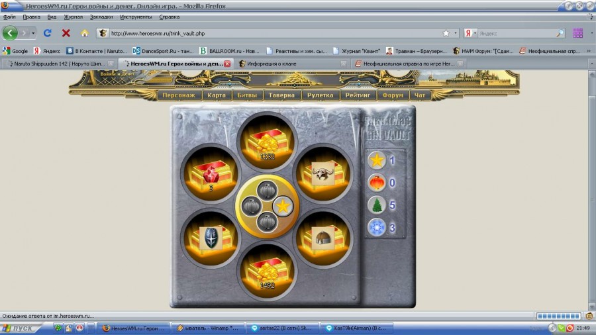Viewport: 596px width, 335px height.
Task: Open the Закладки menu
Action: (101, 17)
